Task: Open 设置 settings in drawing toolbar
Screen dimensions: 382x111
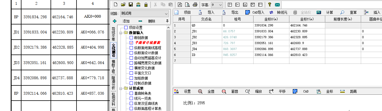Action: (x=183, y=91)
